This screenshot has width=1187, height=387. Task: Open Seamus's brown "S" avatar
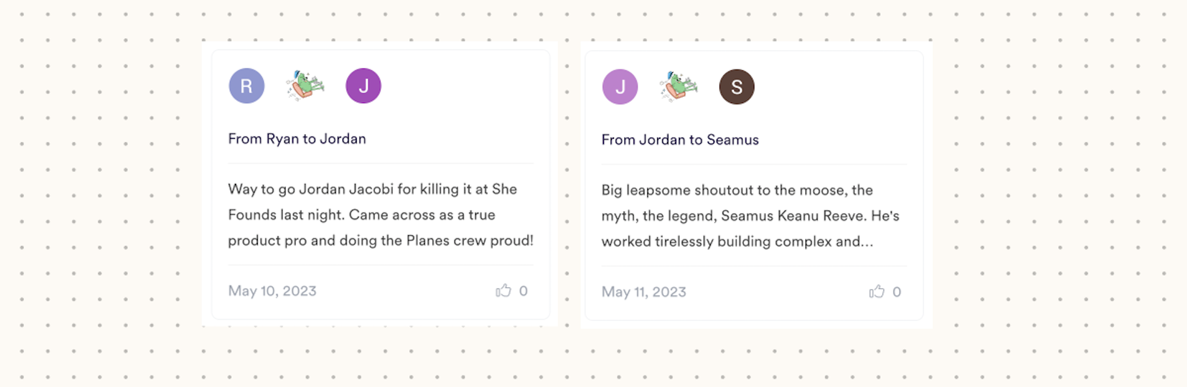737,87
